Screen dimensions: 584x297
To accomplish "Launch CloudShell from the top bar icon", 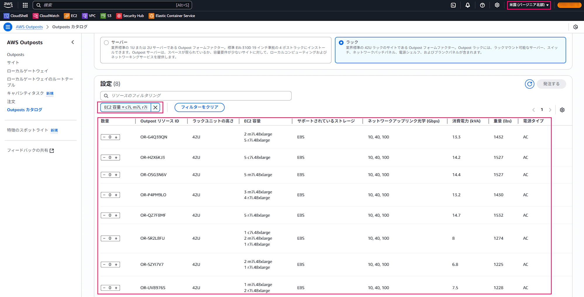I will coord(453,5).
